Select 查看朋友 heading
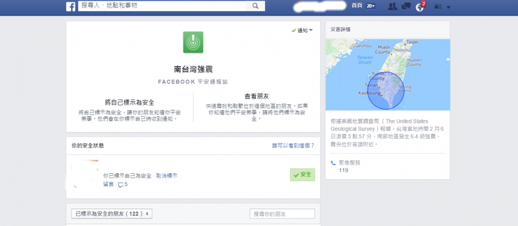This screenshot has width=518, height=226. (x=257, y=96)
